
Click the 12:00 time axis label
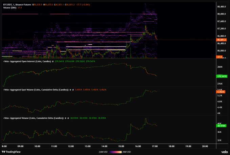[x=71, y=146]
